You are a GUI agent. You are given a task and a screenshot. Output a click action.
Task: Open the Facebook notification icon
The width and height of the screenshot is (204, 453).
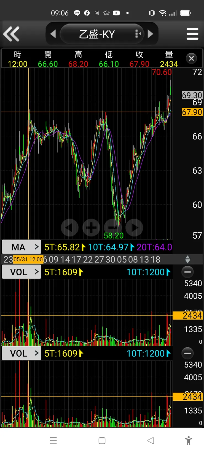(87, 13)
